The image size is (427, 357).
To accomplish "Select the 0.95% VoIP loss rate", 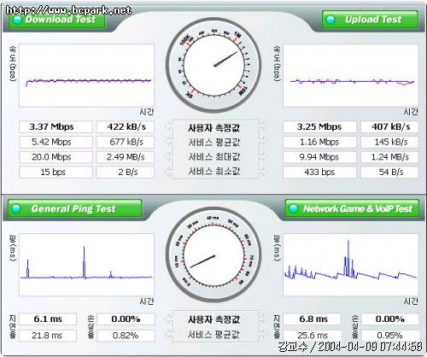I will [390, 336].
